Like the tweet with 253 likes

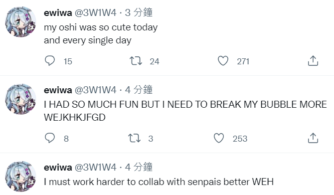[x=219, y=138]
